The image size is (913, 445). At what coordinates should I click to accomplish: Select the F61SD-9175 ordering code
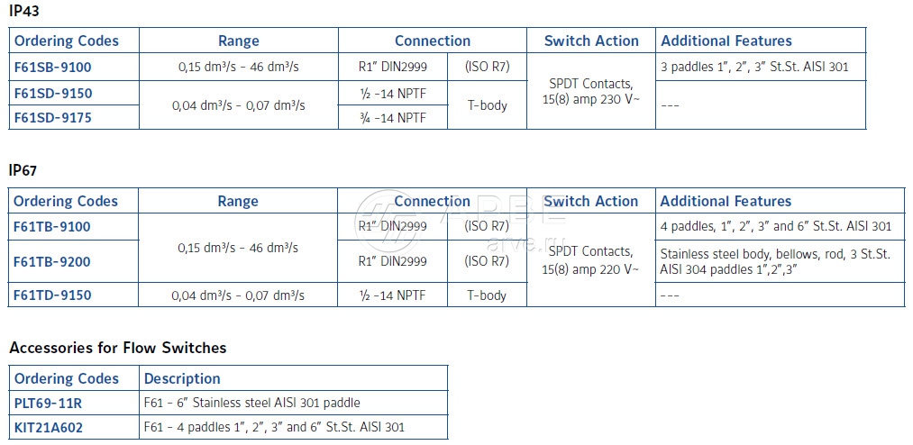tap(52, 117)
